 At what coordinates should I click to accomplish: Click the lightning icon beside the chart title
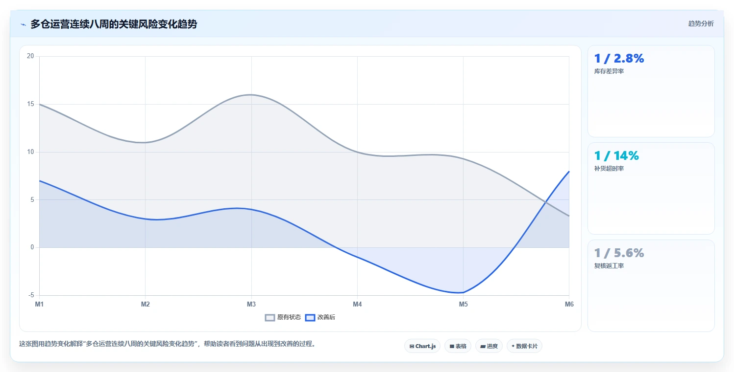tap(23, 24)
